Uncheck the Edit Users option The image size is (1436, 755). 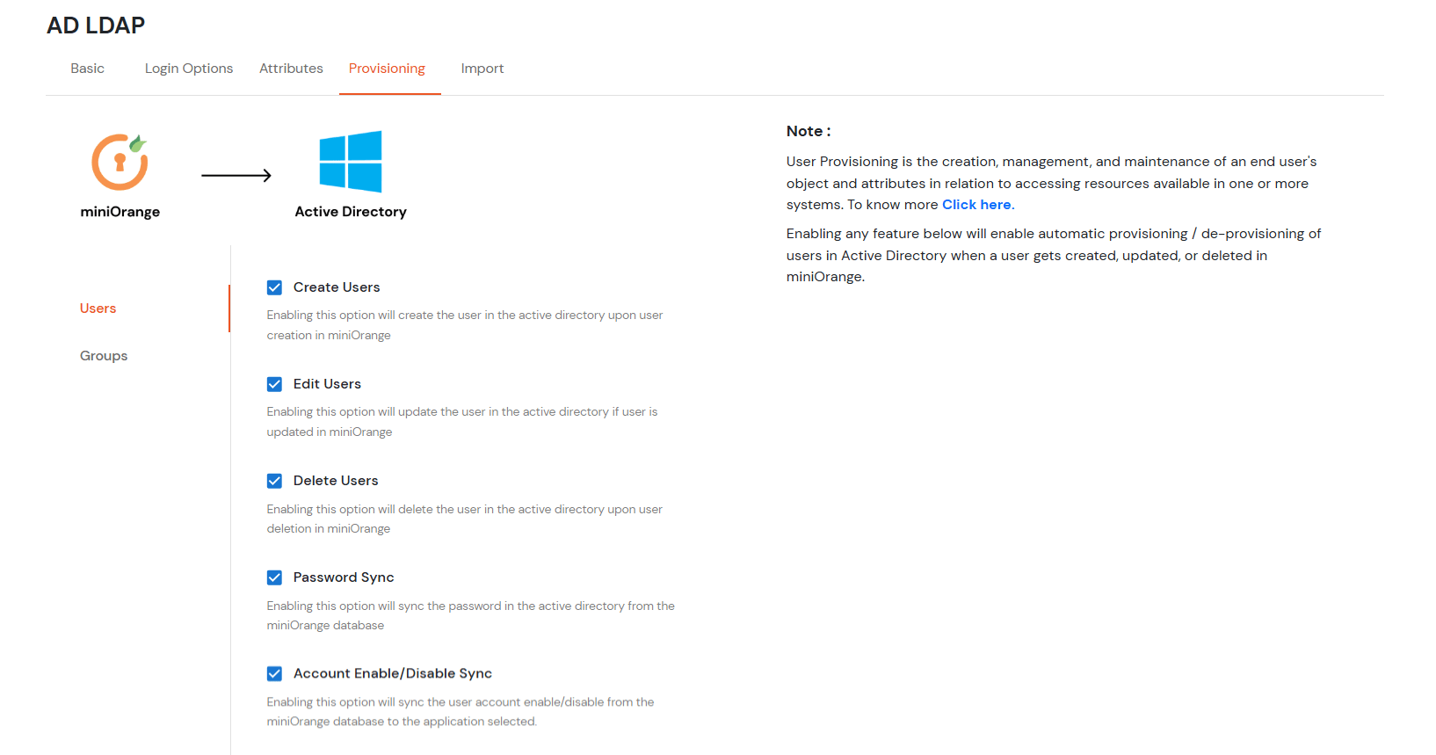pos(275,384)
